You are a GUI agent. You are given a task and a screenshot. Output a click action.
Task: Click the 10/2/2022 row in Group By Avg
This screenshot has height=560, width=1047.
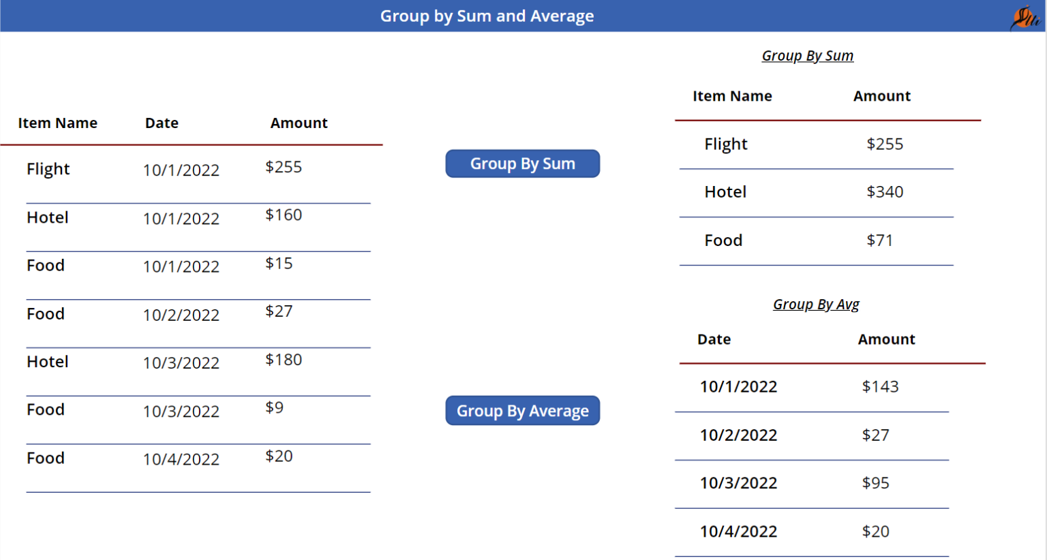coord(738,435)
